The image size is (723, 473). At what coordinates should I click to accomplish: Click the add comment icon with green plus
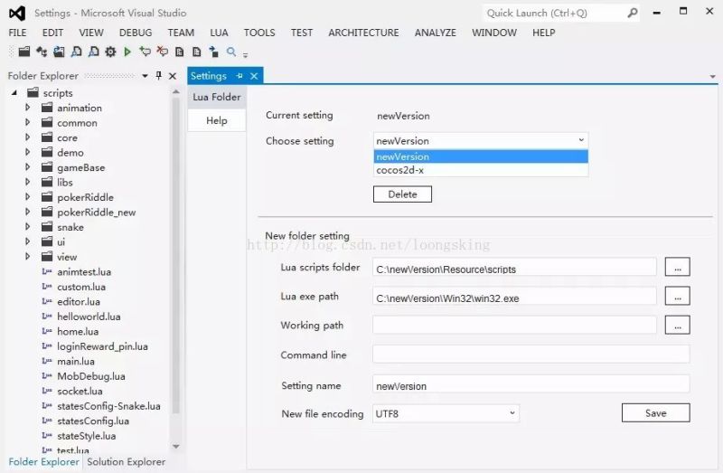(x=146, y=52)
